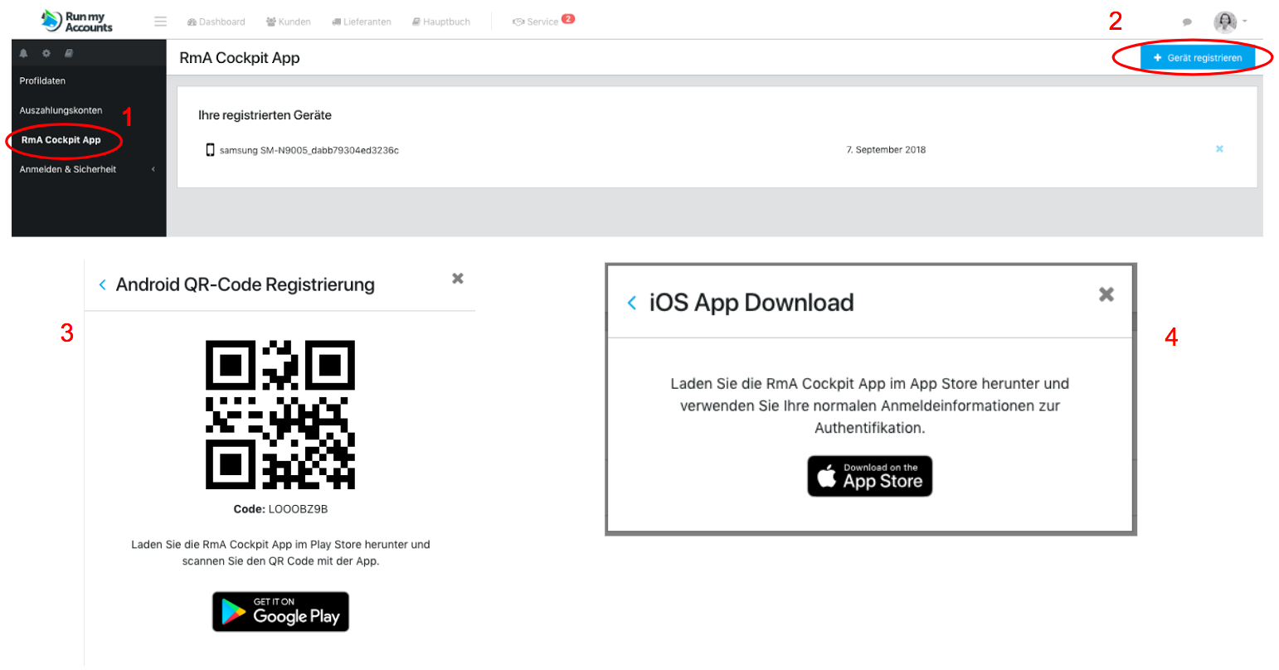The image size is (1279, 670).
Task: Click the 7. September 2018 date
Action: (886, 150)
